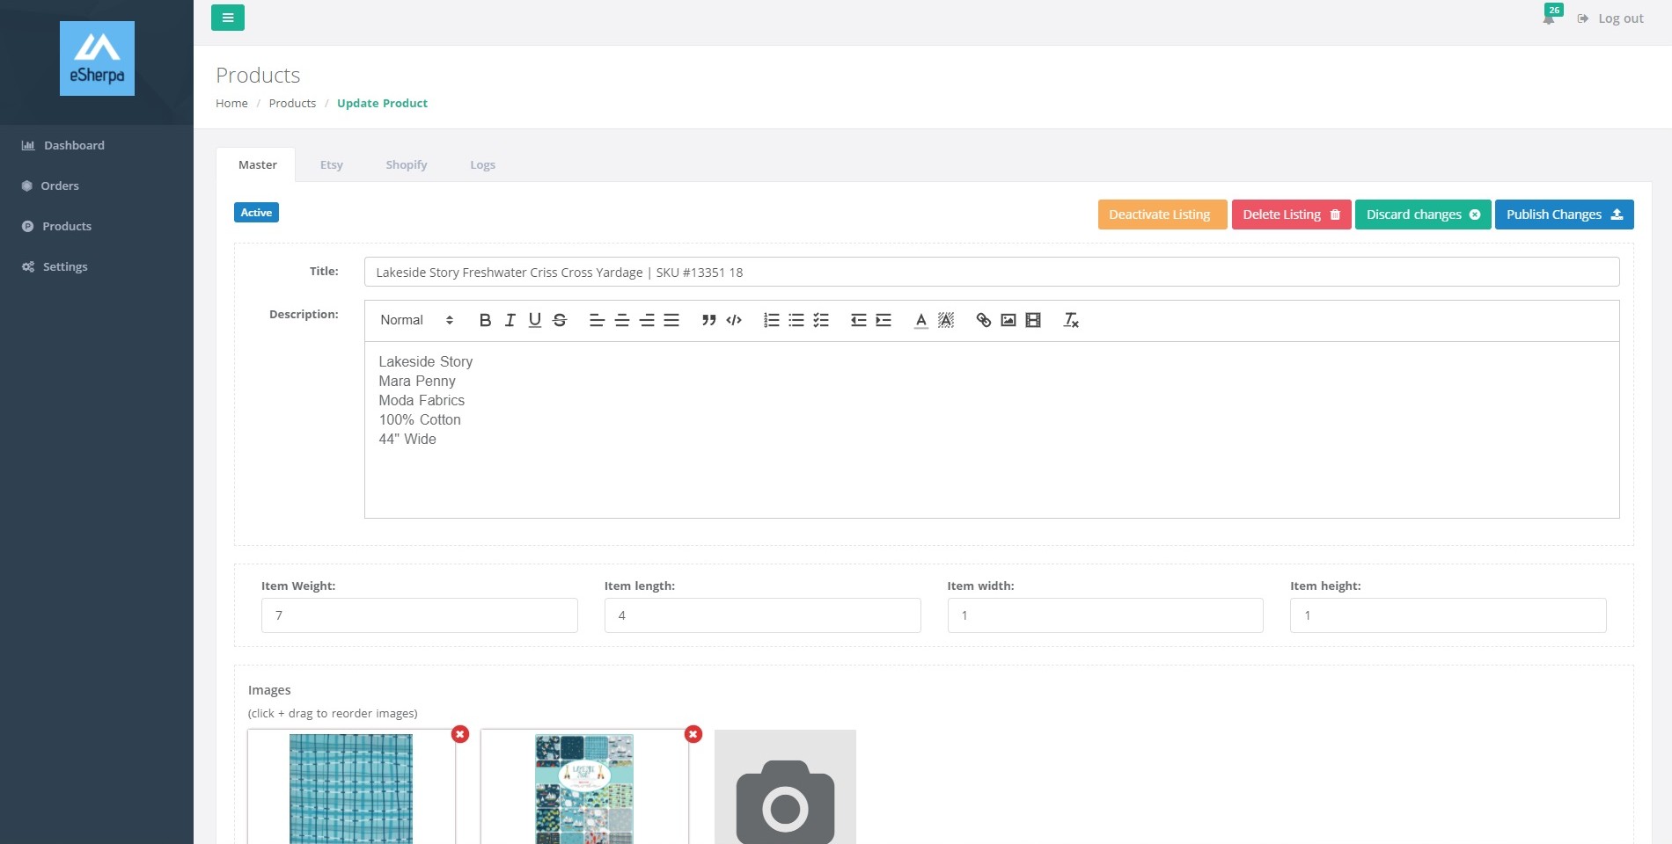Click Deactivate Listing button
This screenshot has height=844, width=1672.
coord(1162,215)
